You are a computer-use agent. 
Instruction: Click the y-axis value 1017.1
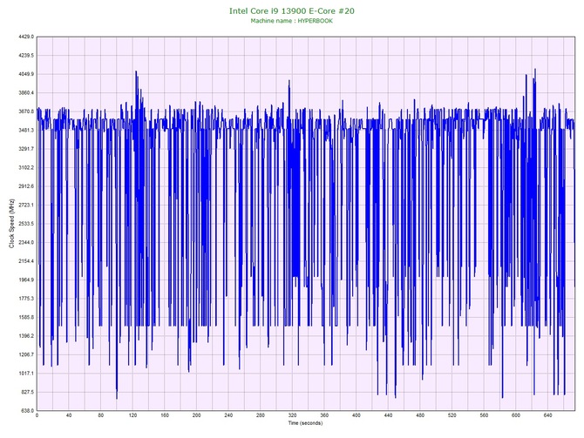[26, 374]
